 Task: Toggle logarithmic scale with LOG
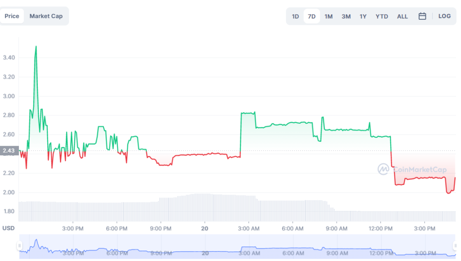tap(444, 16)
